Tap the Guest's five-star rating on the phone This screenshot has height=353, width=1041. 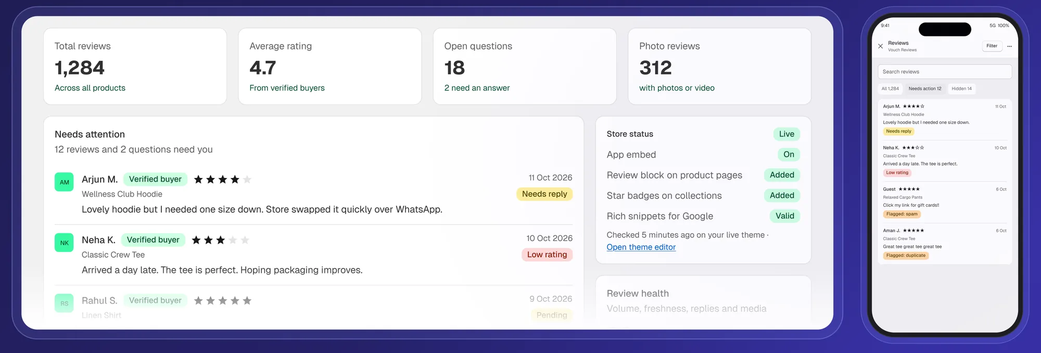click(x=909, y=189)
